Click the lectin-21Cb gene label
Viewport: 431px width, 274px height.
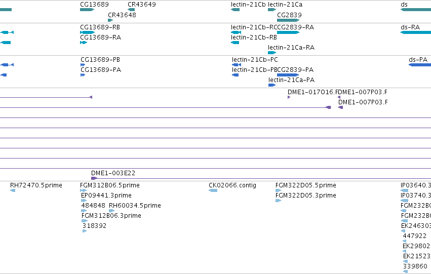coord(248,5)
